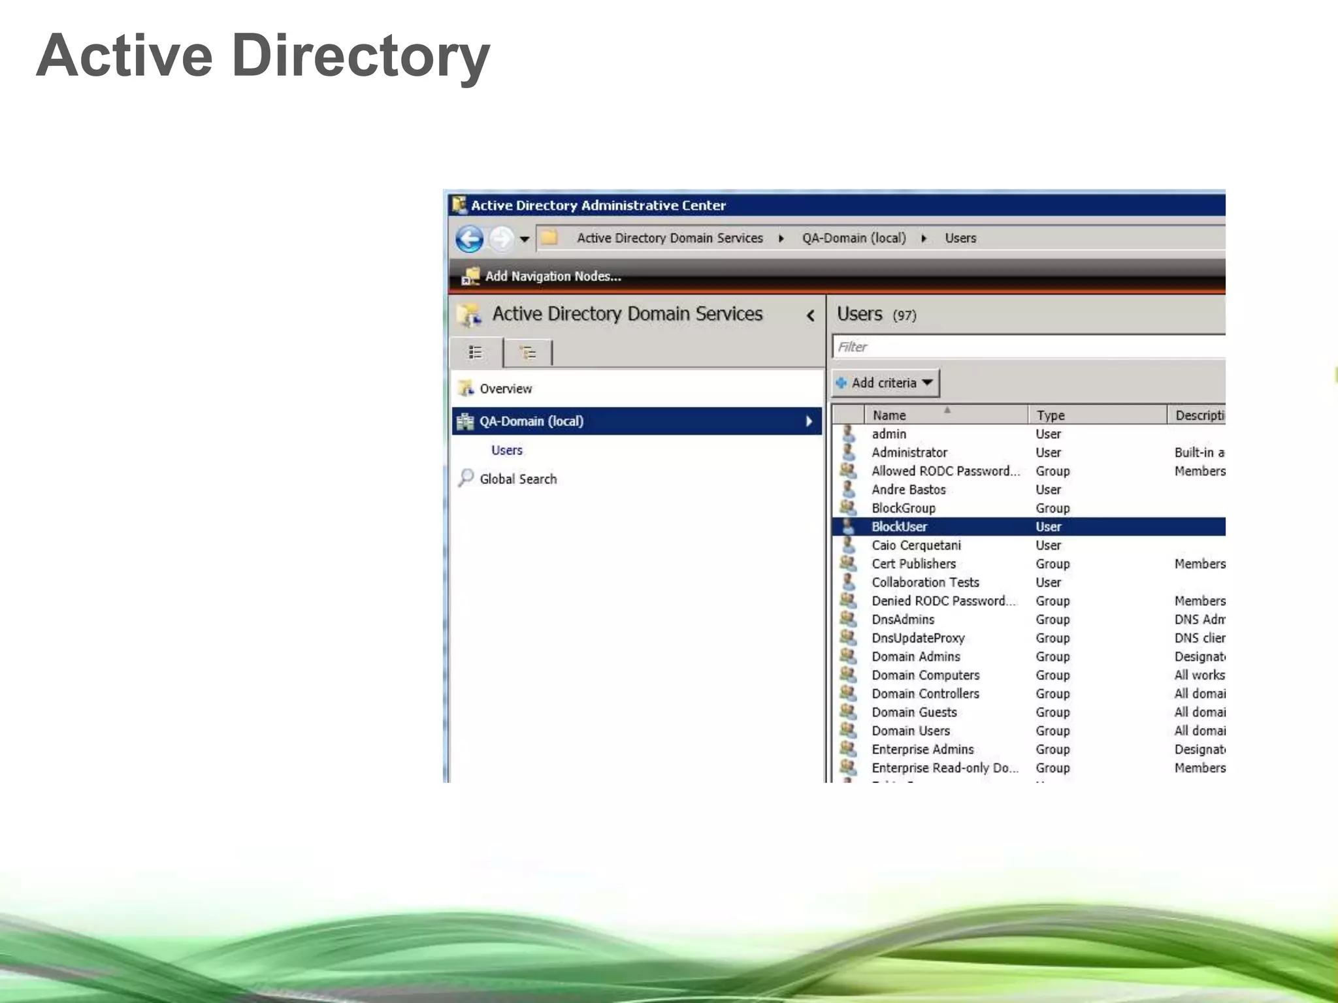Click QA-Domain (local) breadcrumb
Image resolution: width=1338 pixels, height=1003 pixels.
point(854,238)
